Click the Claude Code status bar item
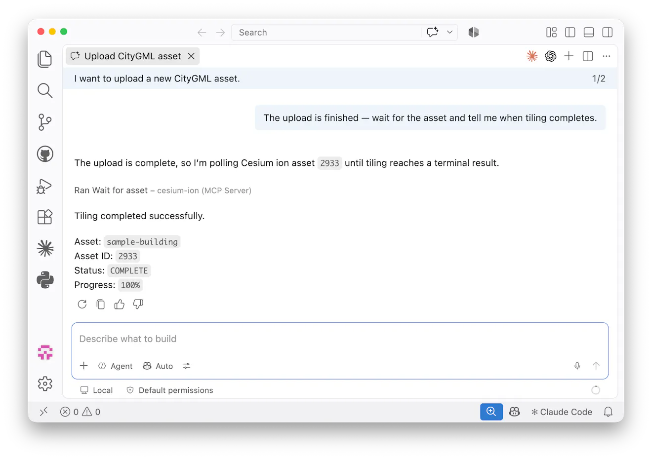The image size is (652, 459). 562,412
